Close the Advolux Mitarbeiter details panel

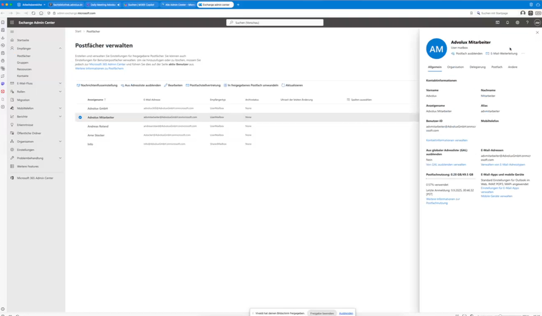(537, 33)
